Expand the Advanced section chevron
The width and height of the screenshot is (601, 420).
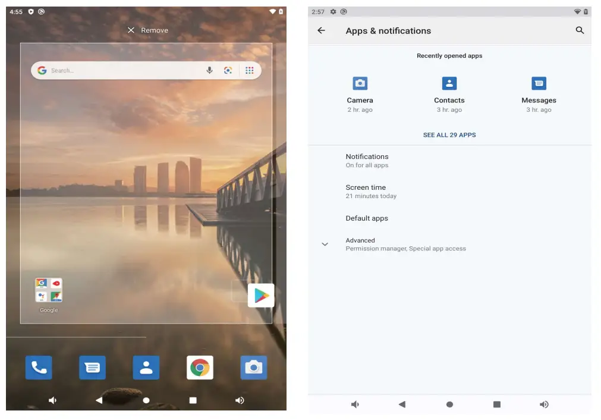tap(325, 245)
